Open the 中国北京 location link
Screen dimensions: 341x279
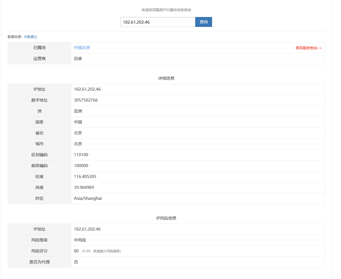(82, 48)
